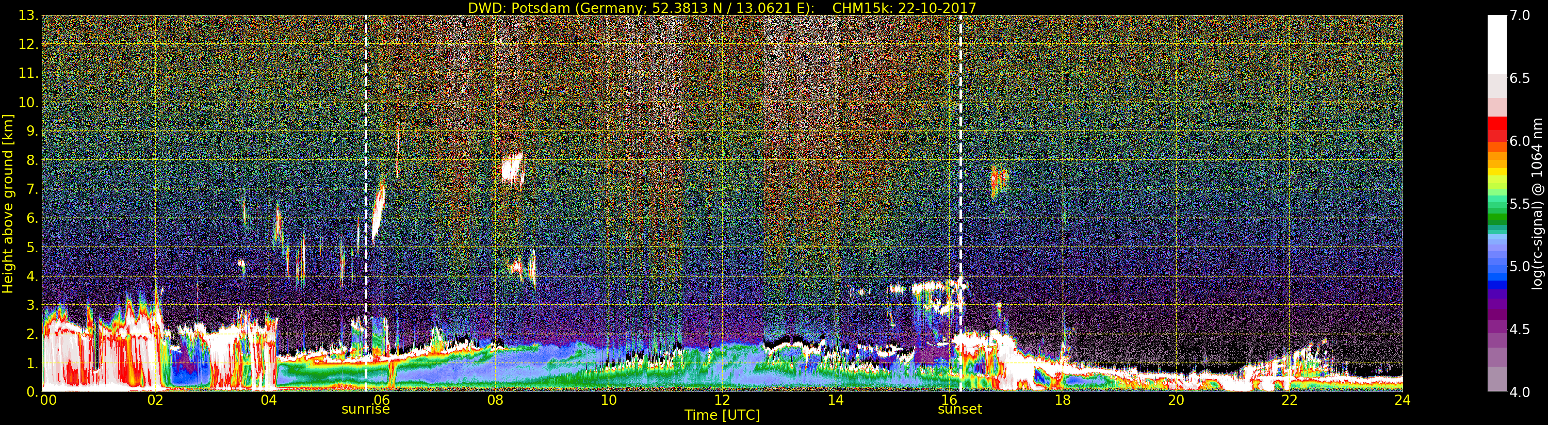Click the 'Time [UTC]' axis label

pos(722,415)
